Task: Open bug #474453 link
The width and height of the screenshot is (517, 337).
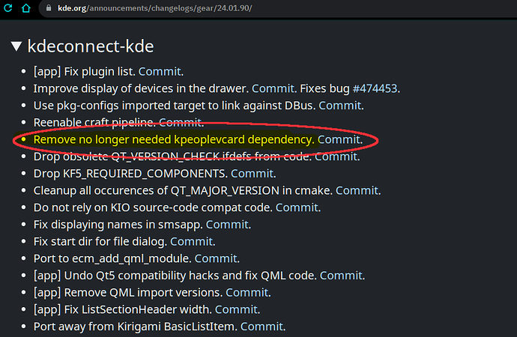Action: tap(375, 88)
